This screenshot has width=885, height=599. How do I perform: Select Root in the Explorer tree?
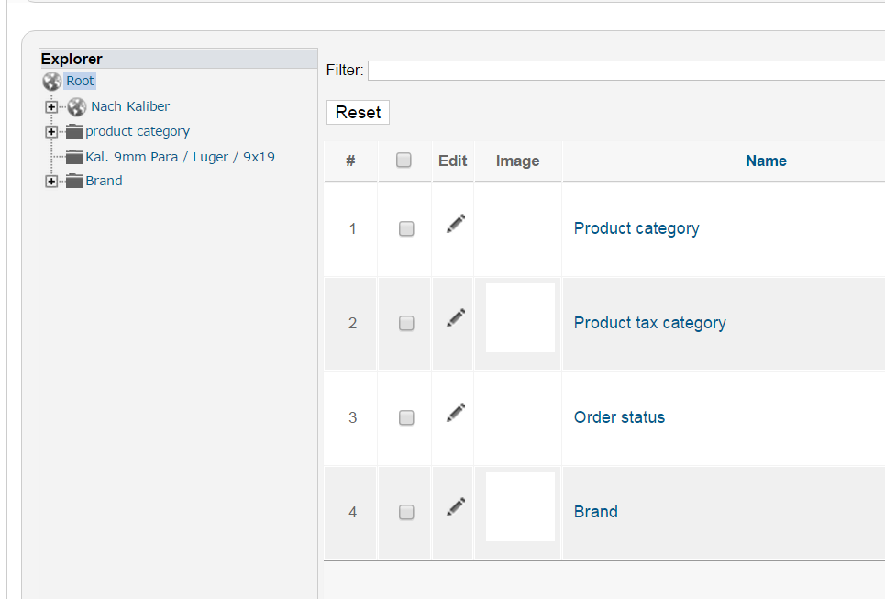(x=80, y=81)
